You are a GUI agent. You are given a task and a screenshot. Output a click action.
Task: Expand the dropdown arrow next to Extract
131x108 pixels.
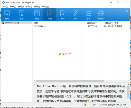(29, 13)
